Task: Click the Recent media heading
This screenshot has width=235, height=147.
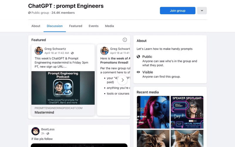Action: (148, 92)
